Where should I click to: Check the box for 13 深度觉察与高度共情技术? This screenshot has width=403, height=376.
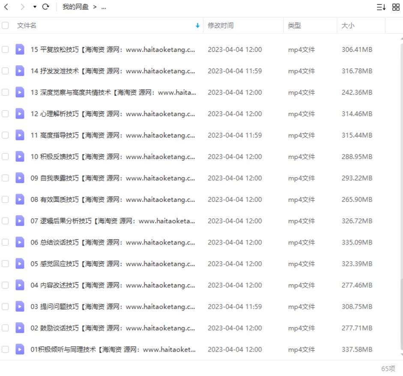point(5,92)
